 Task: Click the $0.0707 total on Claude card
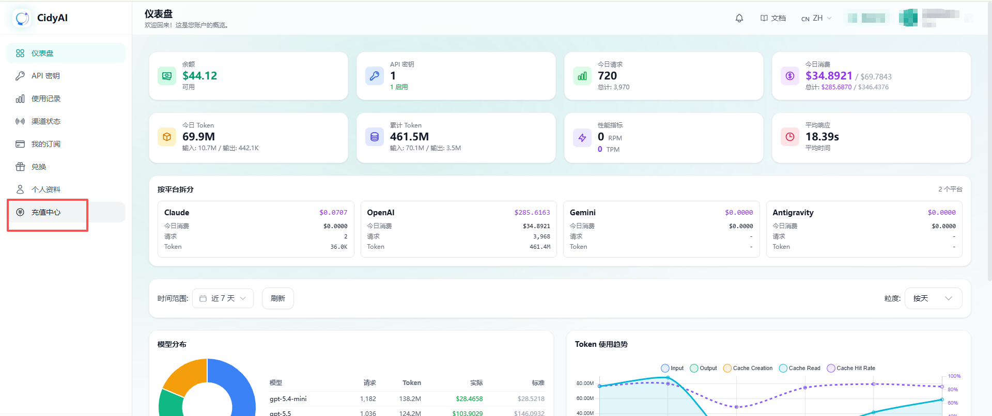point(333,213)
